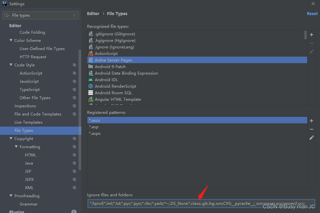The width and height of the screenshot is (320, 213).
Task: Click the notification badge next to Plugins
Action: [x=74, y=211]
